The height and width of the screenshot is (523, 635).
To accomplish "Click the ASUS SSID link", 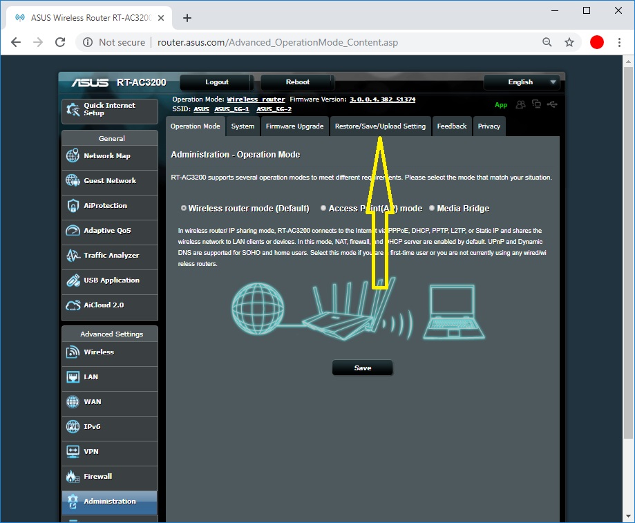I will (201, 109).
